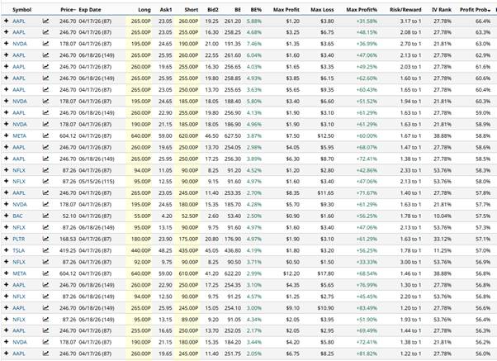Viewport: 497px width, 361px height.
Task: Click the PLTR row chart icon
Action: click(x=45, y=239)
